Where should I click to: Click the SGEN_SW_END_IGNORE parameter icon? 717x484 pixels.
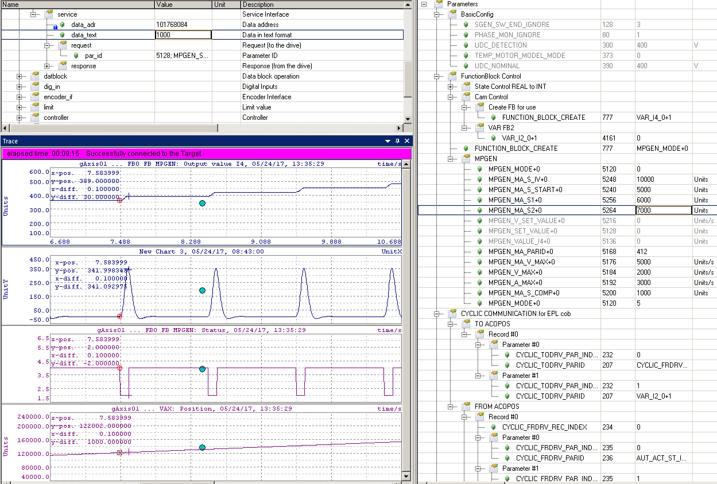click(x=466, y=25)
